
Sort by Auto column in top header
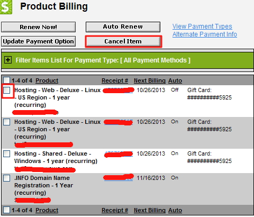(x=175, y=80)
